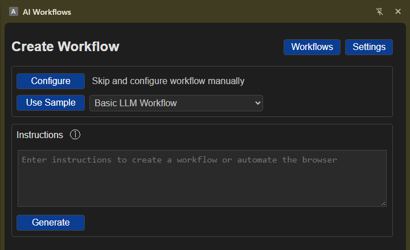Viewport: 410px width, 250px height.
Task: Click the Configure button
Action: tap(51, 81)
